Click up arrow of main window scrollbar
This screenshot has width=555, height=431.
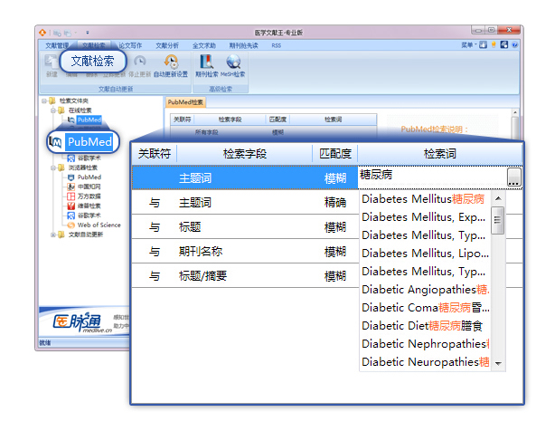click(x=515, y=112)
